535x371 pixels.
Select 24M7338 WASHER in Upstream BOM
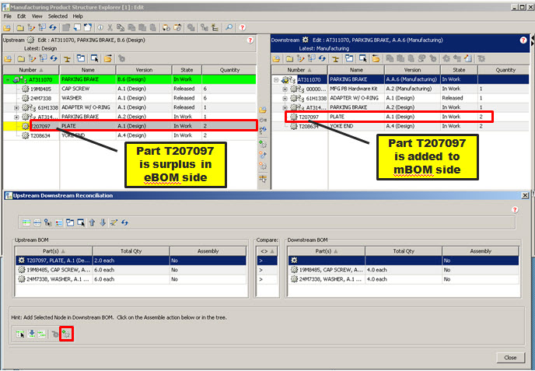pyautogui.click(x=131, y=279)
